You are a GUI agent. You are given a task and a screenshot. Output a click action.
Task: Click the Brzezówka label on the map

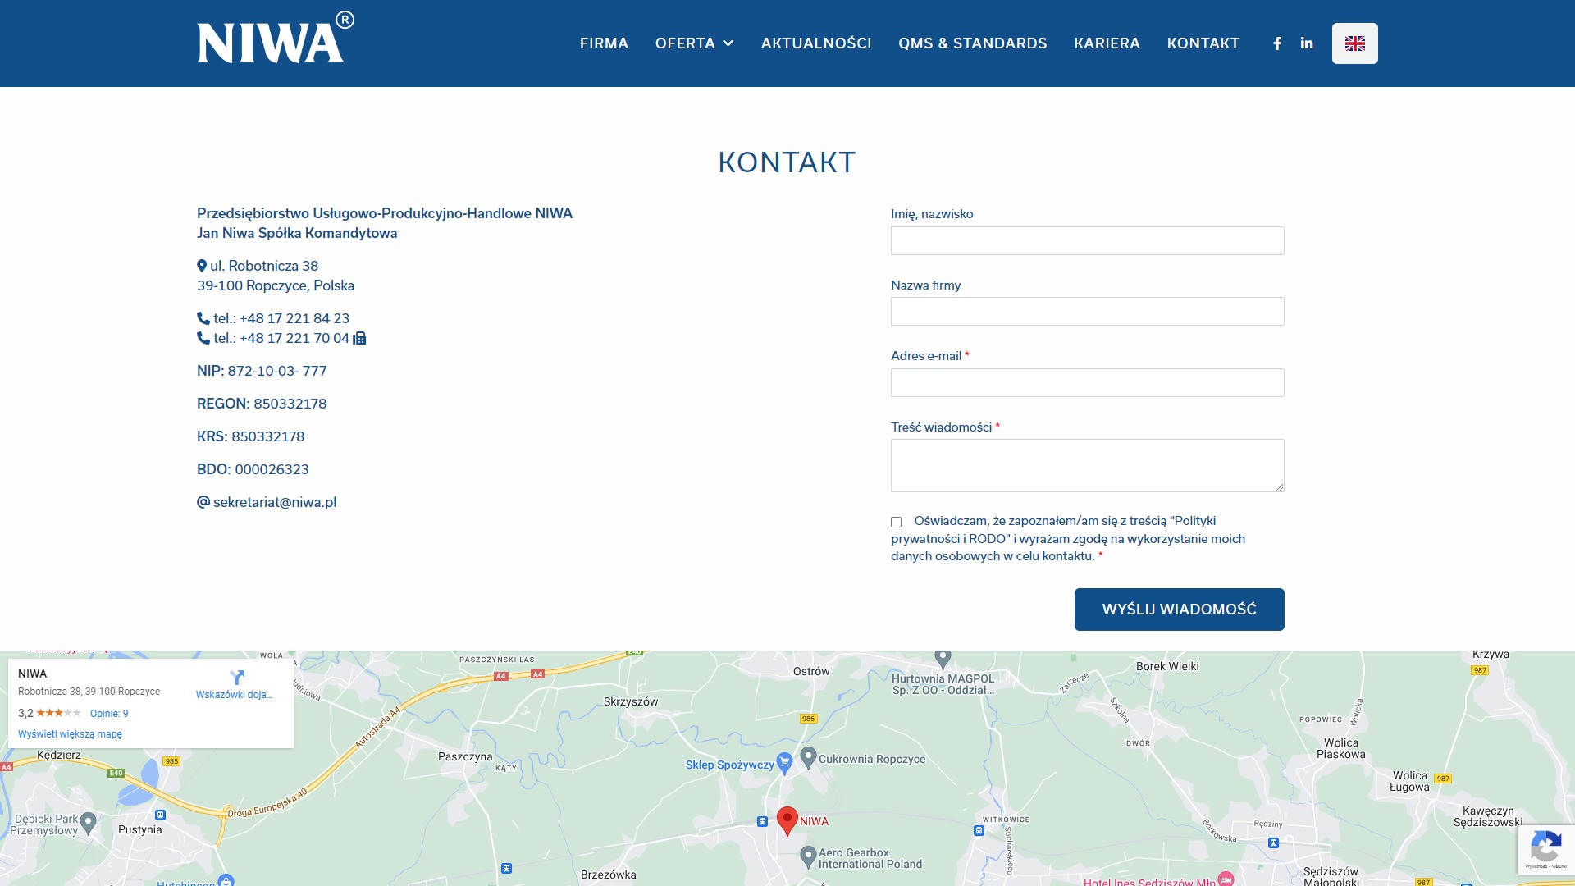(609, 875)
